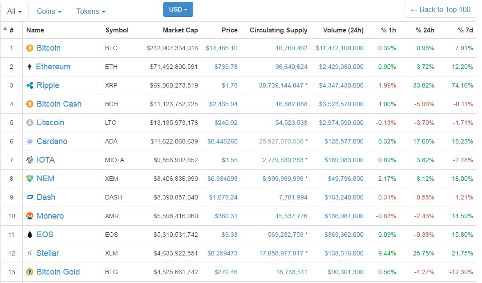This screenshot has width=482, height=283.
Task: Sort by % 1h column header
Action: pyautogui.click(x=388, y=30)
